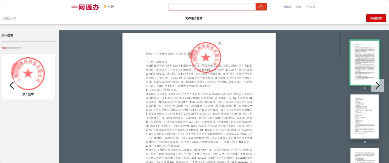
Task: Open the 测试2 user account link
Action: (288, 7)
